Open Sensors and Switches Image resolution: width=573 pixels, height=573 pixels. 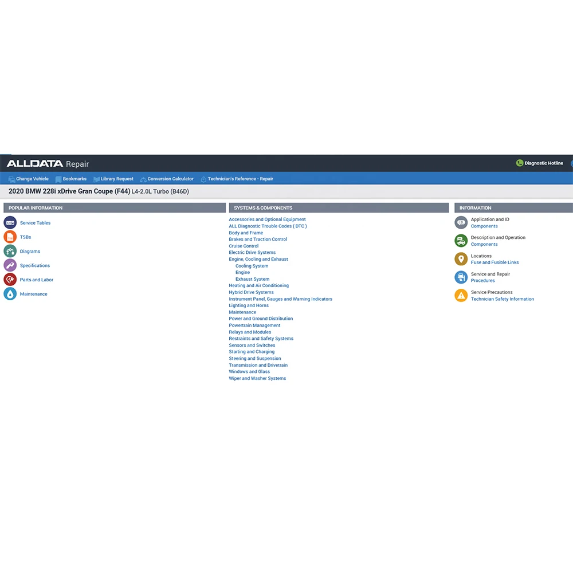252,345
